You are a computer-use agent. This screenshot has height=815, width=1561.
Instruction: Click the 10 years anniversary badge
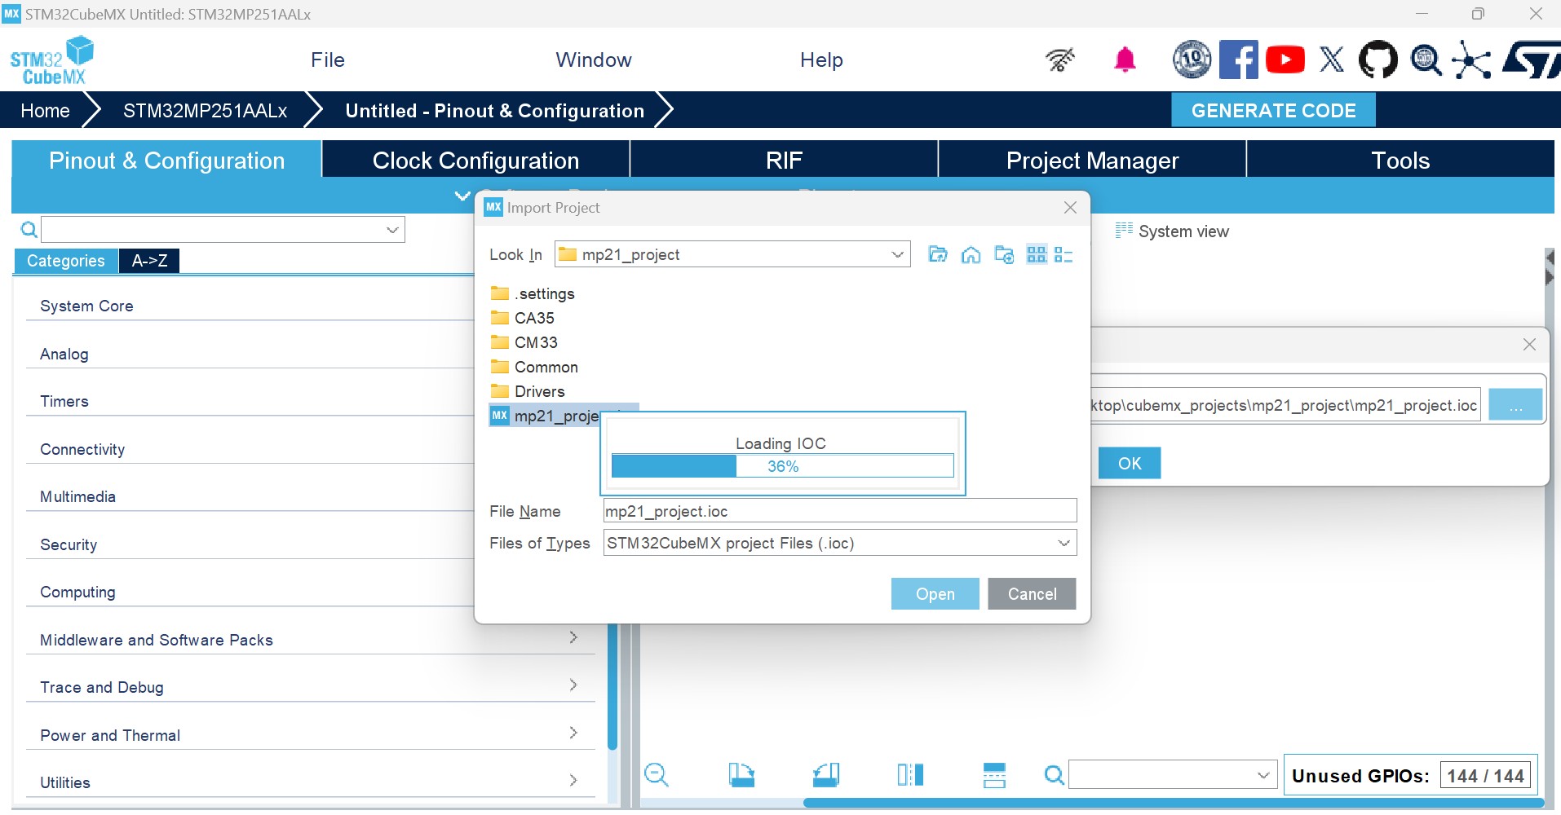(1192, 59)
